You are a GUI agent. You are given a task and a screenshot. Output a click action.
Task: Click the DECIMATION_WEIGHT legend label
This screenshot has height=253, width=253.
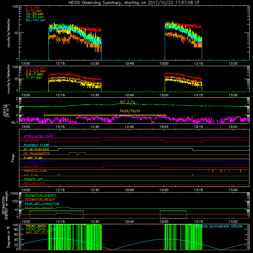pos(40,200)
